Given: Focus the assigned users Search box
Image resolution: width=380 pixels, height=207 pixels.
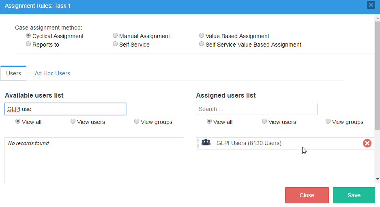Looking at the screenshot, I should coord(256,109).
